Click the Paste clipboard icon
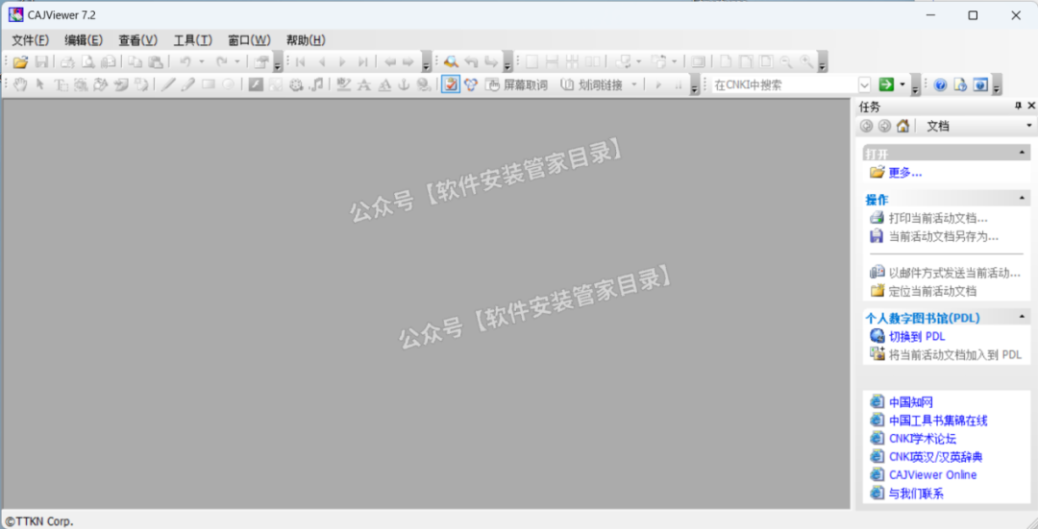Image resolution: width=1038 pixels, height=529 pixels. click(x=156, y=62)
